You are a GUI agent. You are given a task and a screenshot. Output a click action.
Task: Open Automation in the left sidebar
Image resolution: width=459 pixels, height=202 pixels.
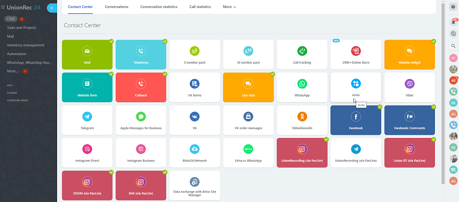17,54
